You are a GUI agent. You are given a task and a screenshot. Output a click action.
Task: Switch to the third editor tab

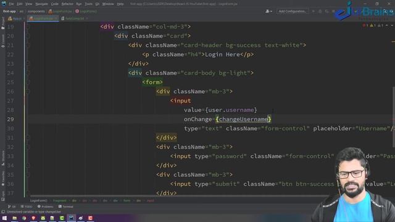(74, 18)
